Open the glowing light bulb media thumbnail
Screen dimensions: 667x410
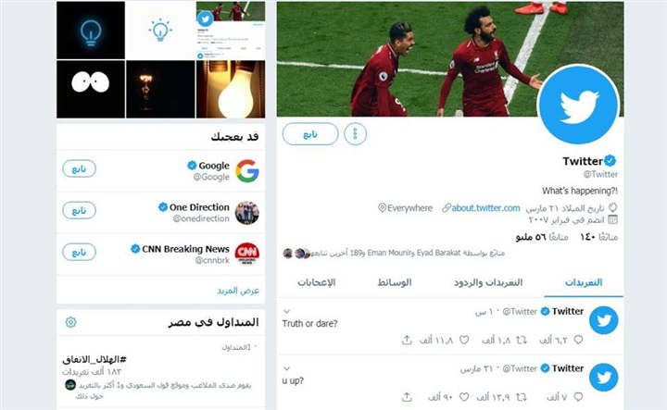coord(231,89)
